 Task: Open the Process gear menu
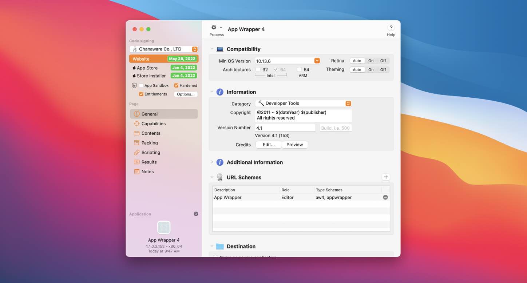tap(217, 28)
